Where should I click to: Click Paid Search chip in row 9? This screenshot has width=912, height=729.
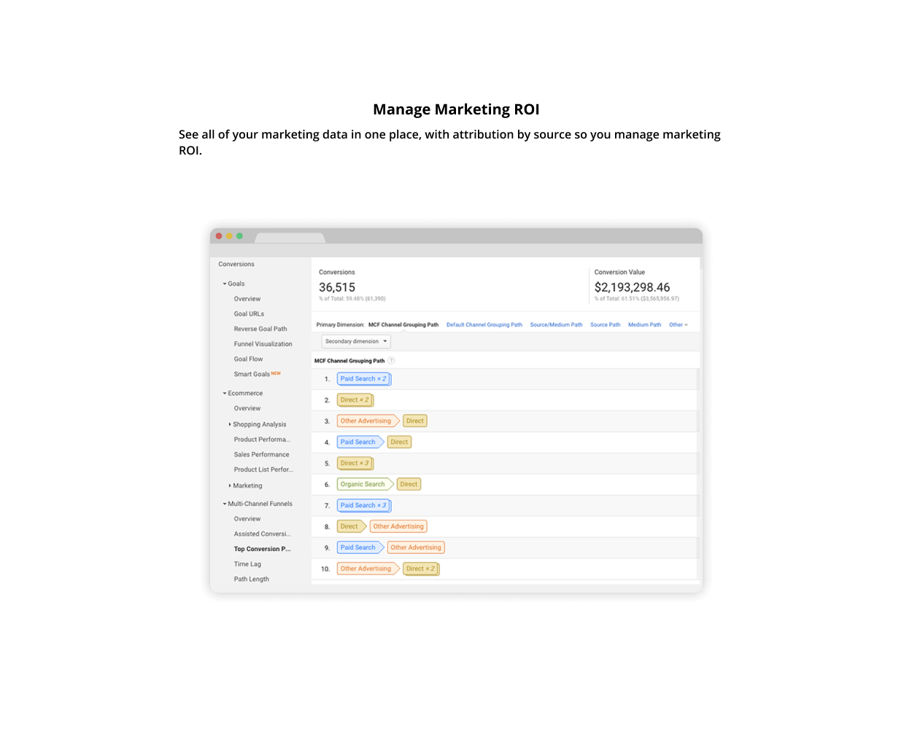360,548
